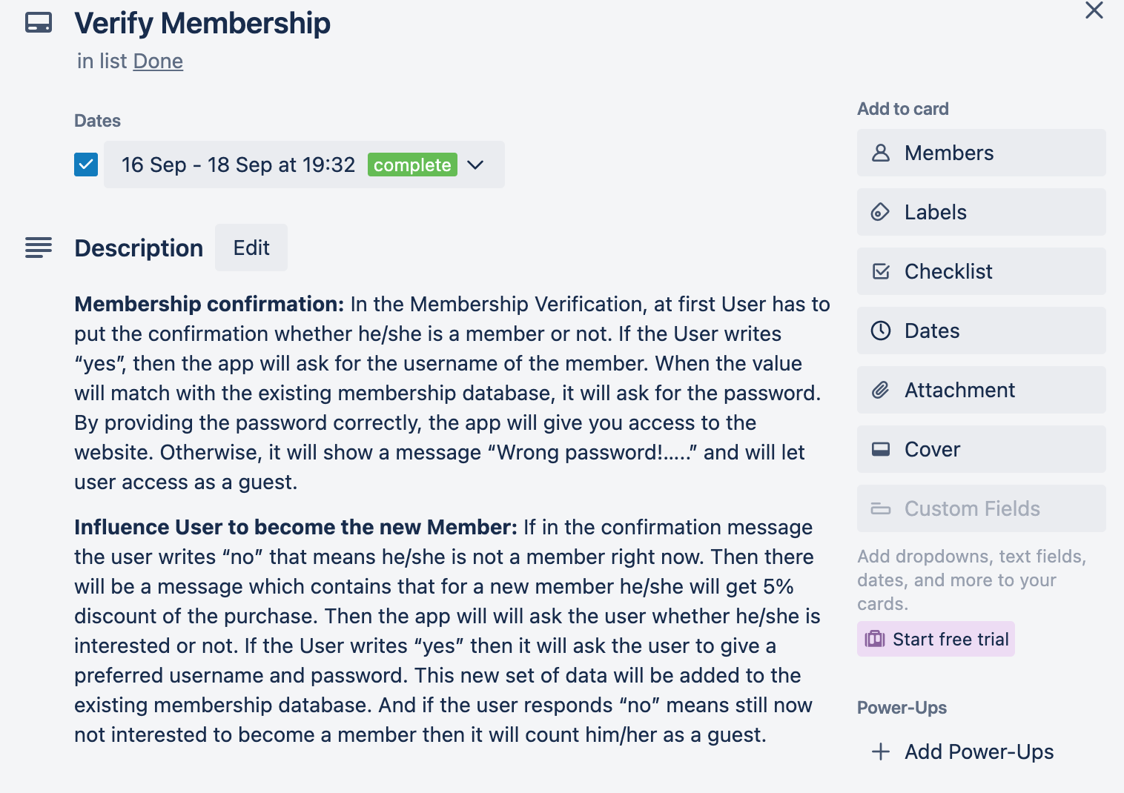Click the Add Power-Ups plus icon
The width and height of the screenshot is (1124, 793).
(x=880, y=751)
